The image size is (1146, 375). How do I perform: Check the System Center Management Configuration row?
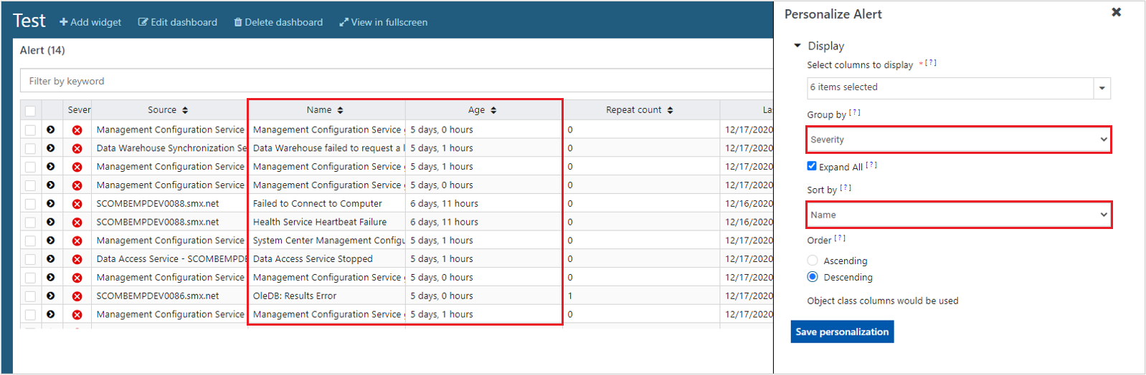coord(30,240)
